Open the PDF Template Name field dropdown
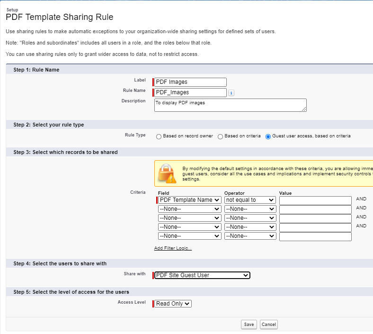This screenshot has width=373, height=334. tap(189, 200)
